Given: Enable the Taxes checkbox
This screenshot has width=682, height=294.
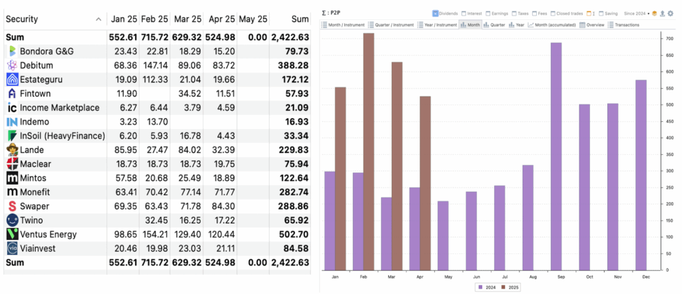Looking at the screenshot, I should [515, 13].
